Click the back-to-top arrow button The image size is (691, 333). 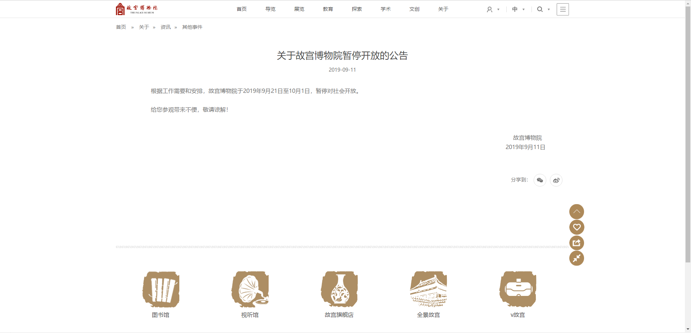click(576, 212)
